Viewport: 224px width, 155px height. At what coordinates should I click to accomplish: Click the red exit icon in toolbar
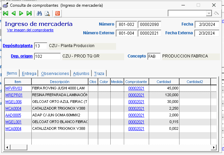click(57, 13)
